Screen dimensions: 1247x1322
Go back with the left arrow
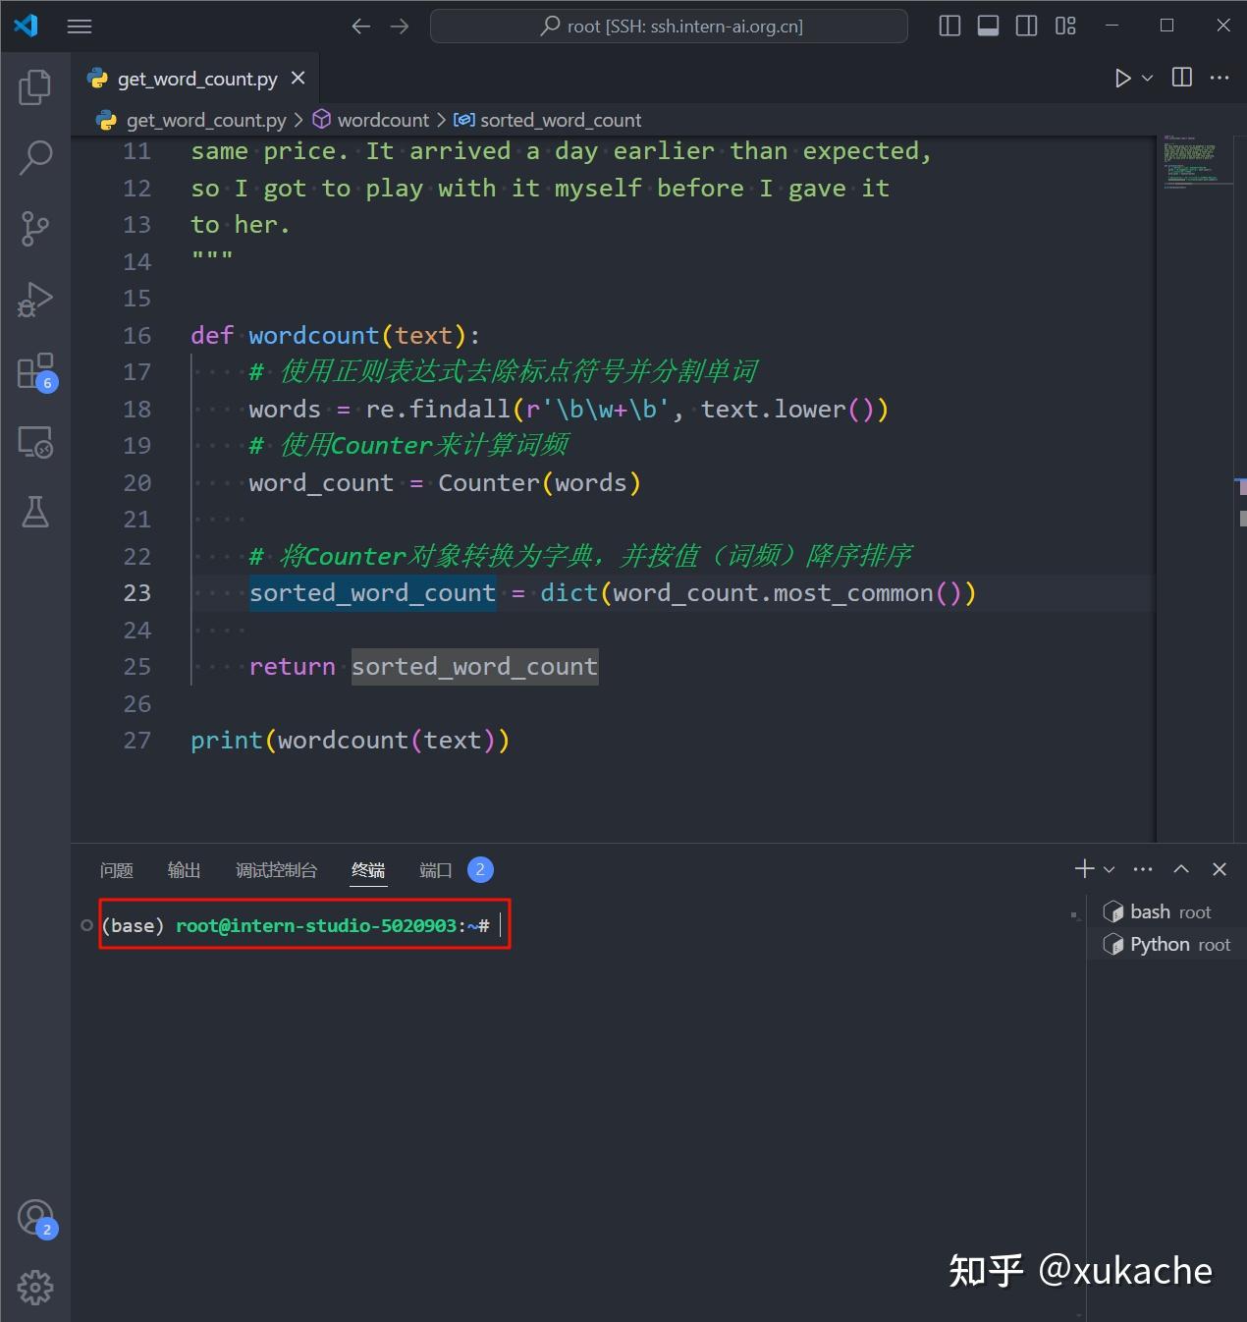coord(360,27)
